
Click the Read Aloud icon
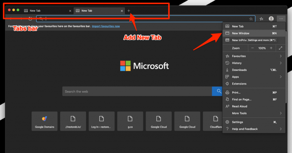click(227, 106)
